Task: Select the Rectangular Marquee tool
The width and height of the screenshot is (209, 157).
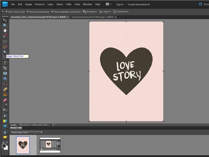Action: click(5, 42)
